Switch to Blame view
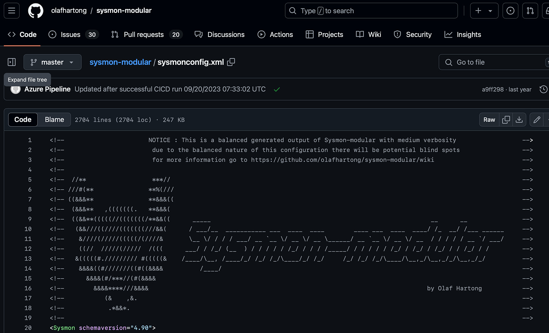The image size is (549, 333). pyautogui.click(x=54, y=120)
